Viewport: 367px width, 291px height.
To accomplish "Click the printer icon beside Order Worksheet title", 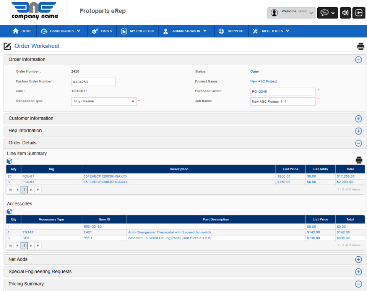I will click(x=361, y=46).
